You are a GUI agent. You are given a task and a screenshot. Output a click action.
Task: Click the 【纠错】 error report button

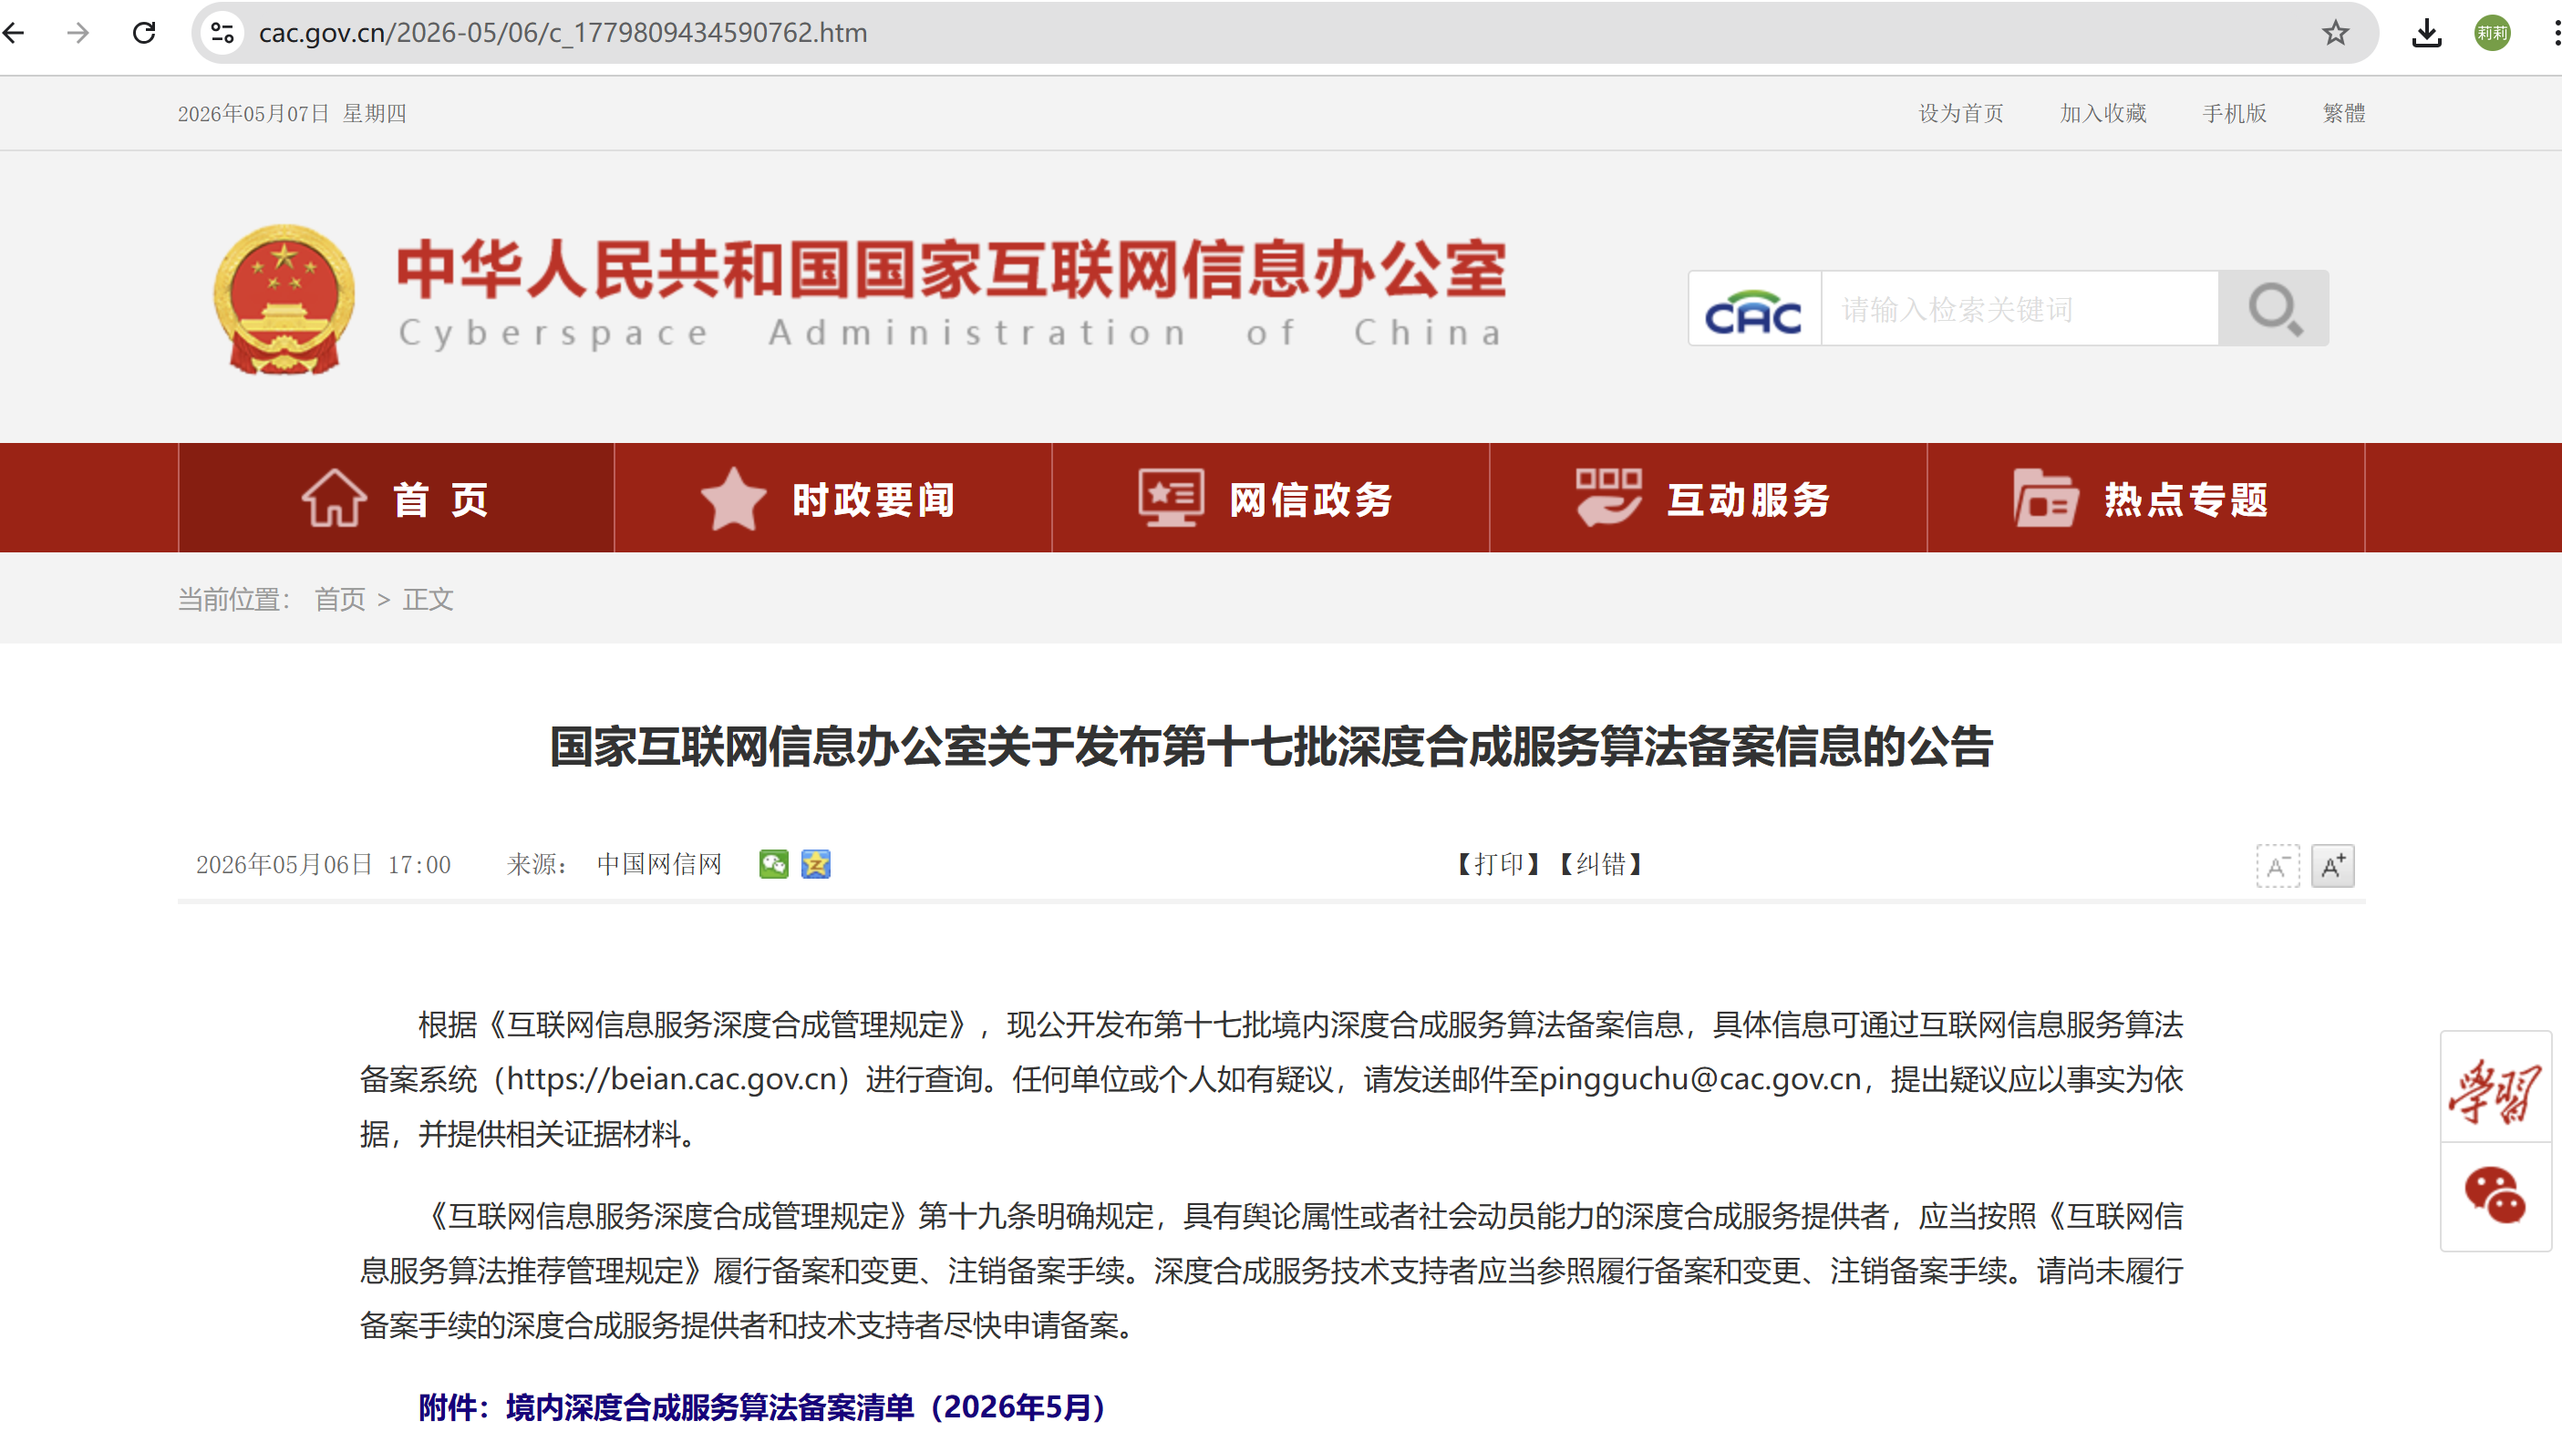1599,864
